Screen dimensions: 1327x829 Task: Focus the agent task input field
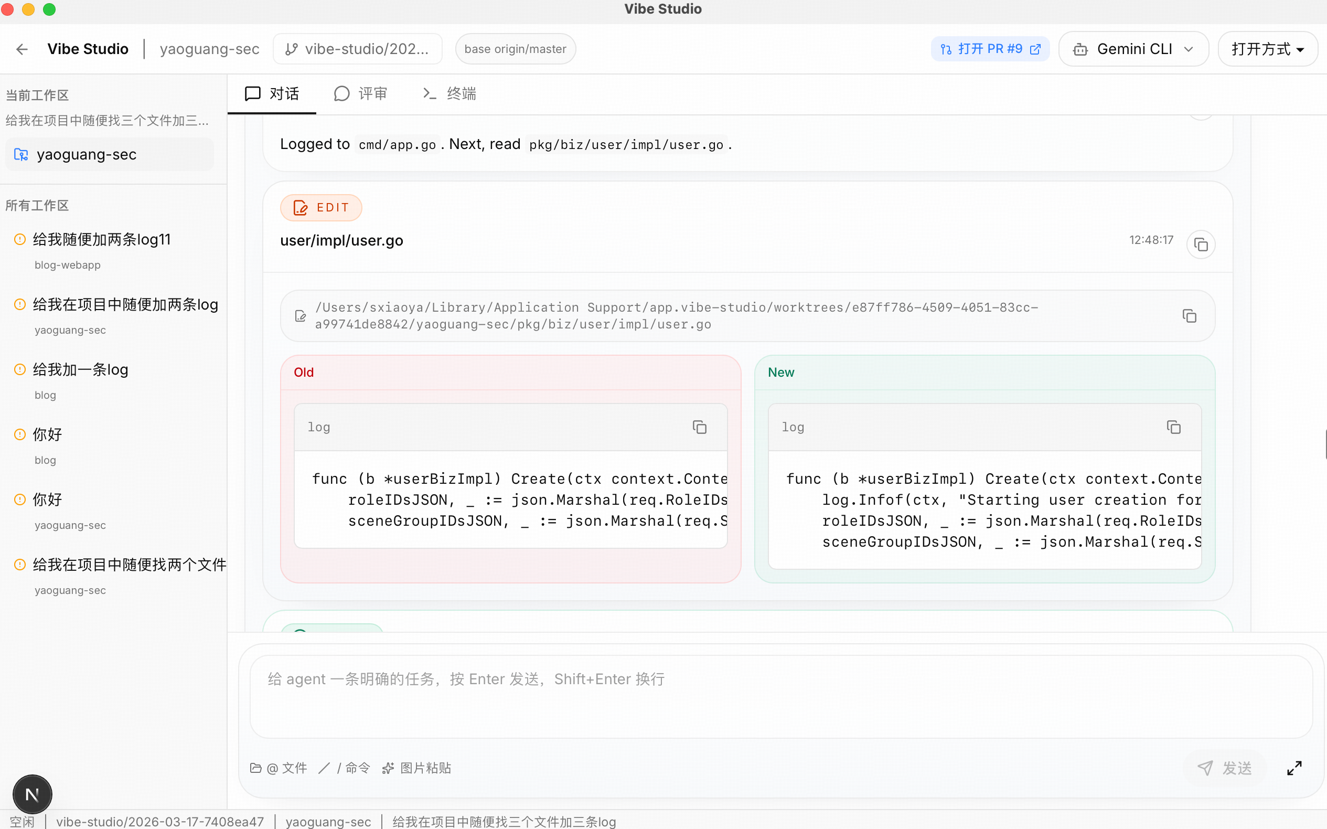tap(781, 696)
